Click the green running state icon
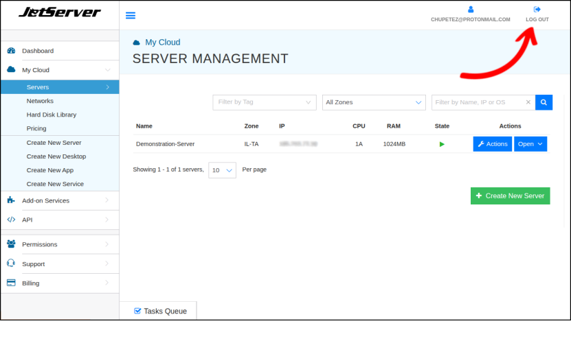The width and height of the screenshot is (571, 341). (x=442, y=144)
